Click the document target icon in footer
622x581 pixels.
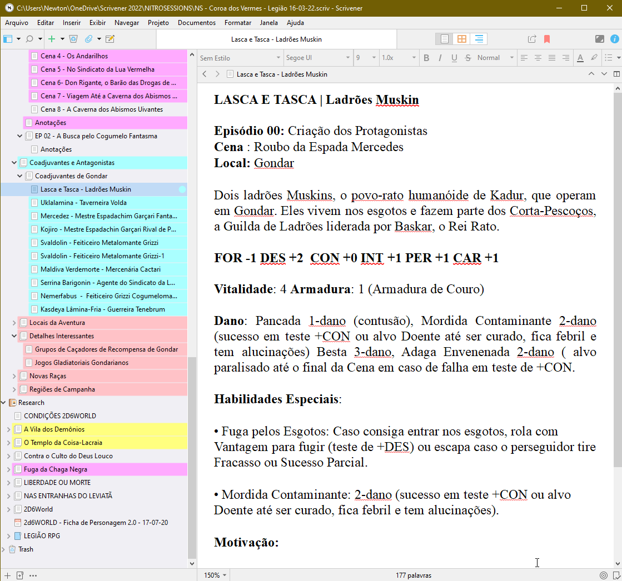click(603, 575)
